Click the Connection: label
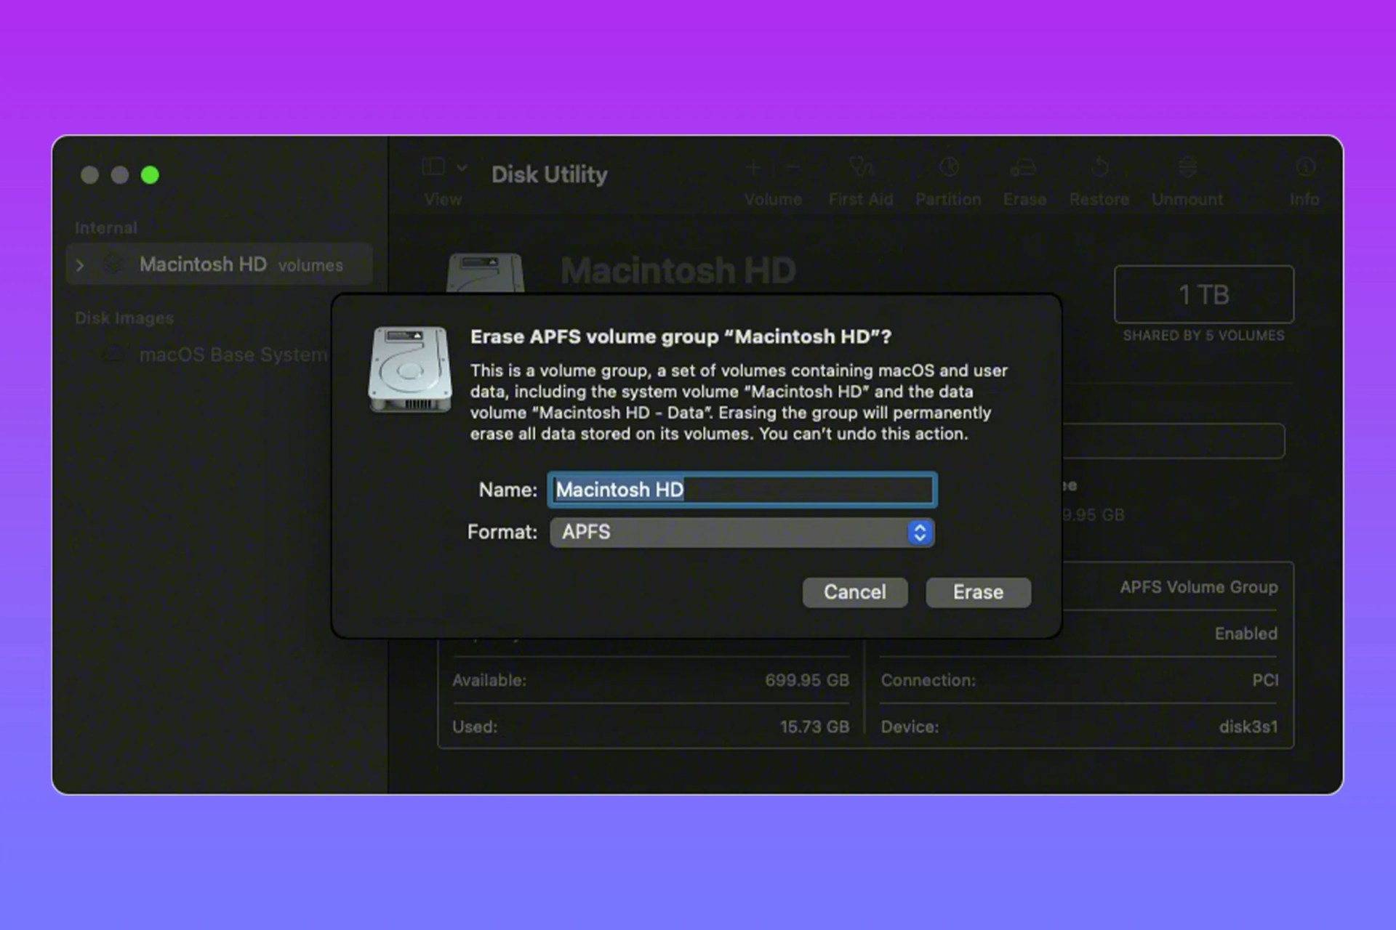This screenshot has height=930, width=1396. [928, 680]
